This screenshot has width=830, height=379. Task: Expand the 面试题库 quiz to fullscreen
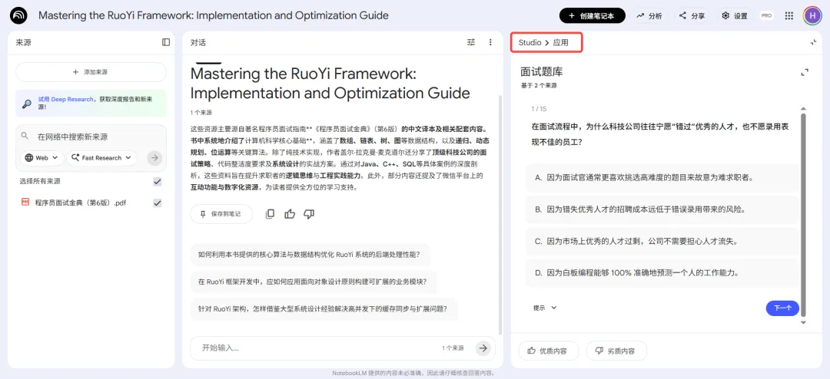805,72
